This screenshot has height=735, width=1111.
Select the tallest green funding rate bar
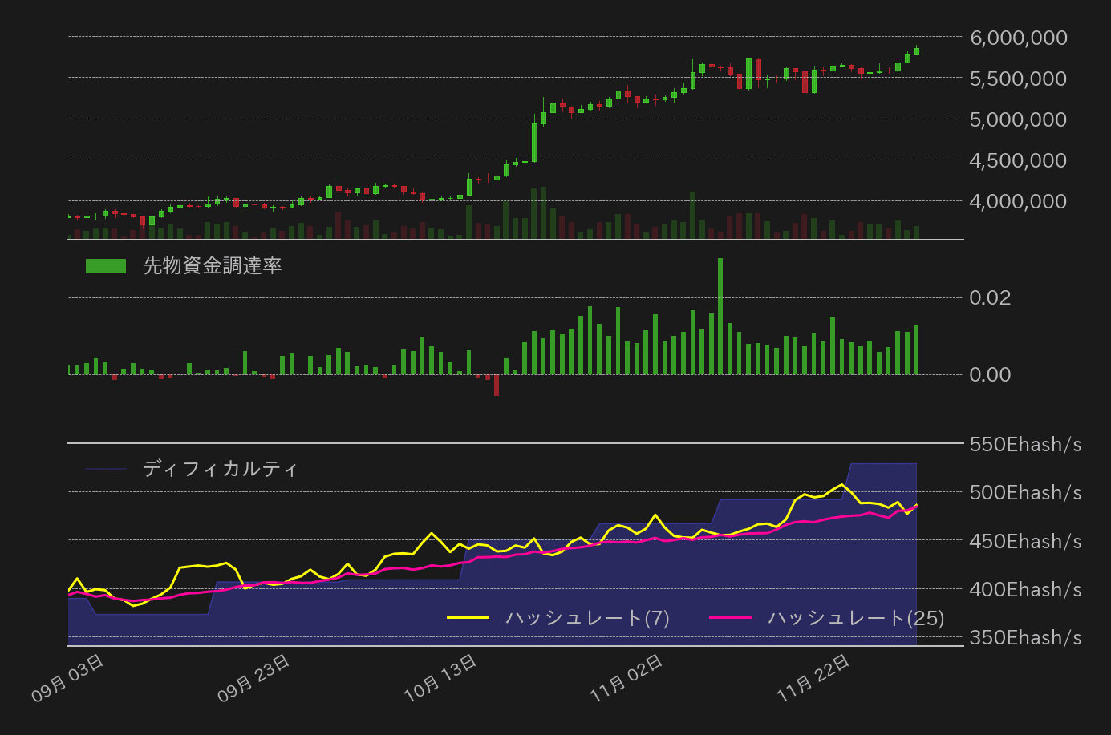tap(720, 316)
